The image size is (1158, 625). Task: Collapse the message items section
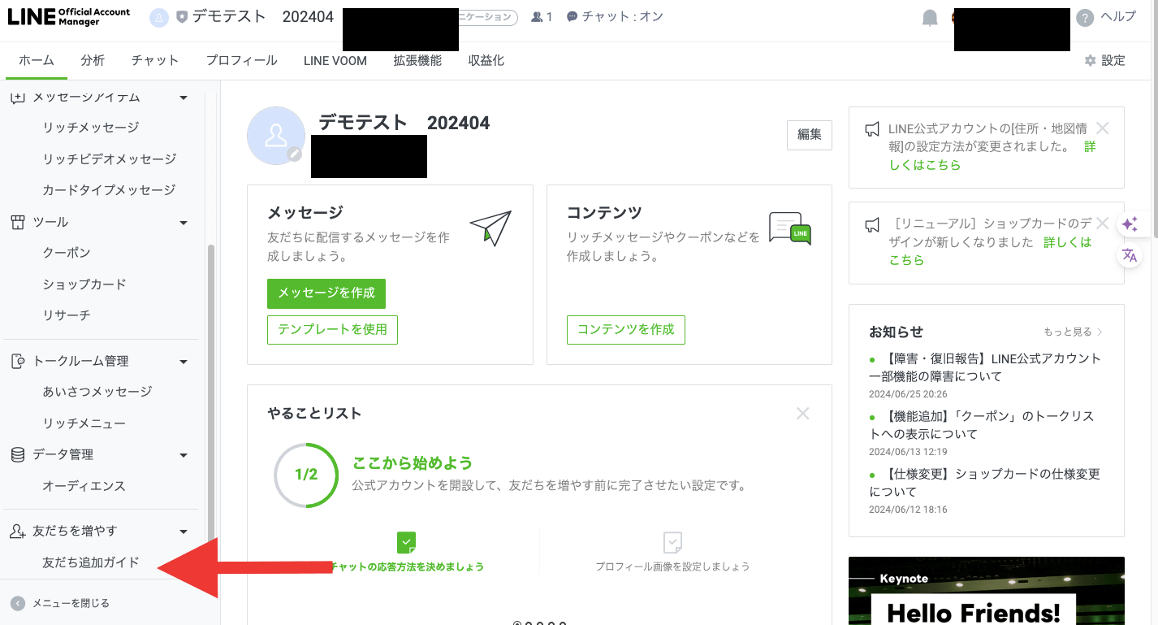tap(184, 98)
